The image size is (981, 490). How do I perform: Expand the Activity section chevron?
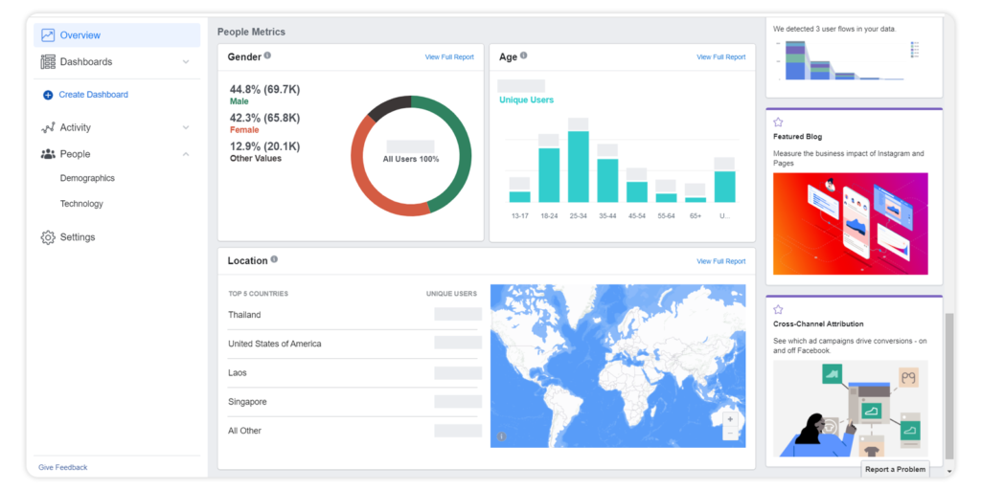[x=186, y=127]
